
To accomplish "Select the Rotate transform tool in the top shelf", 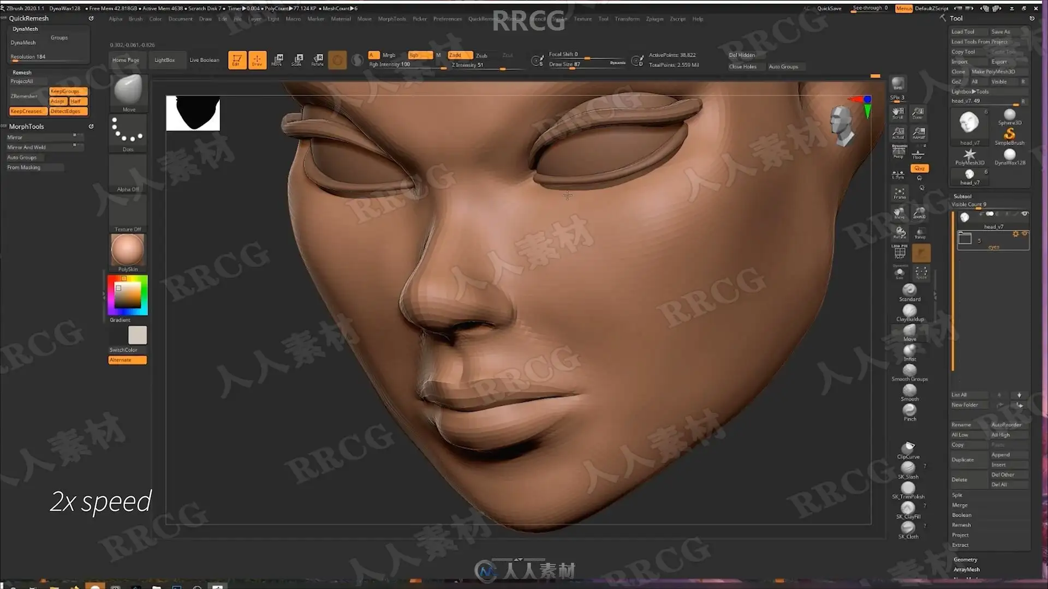I will coord(318,60).
